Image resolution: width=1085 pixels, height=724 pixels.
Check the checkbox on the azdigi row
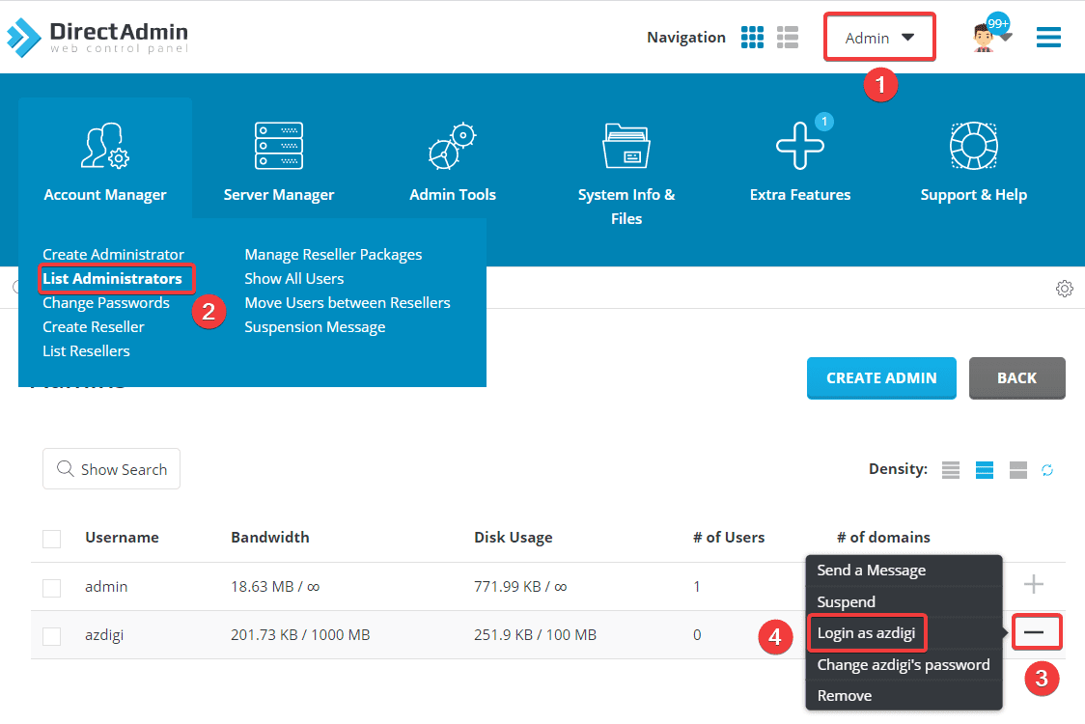click(x=51, y=635)
